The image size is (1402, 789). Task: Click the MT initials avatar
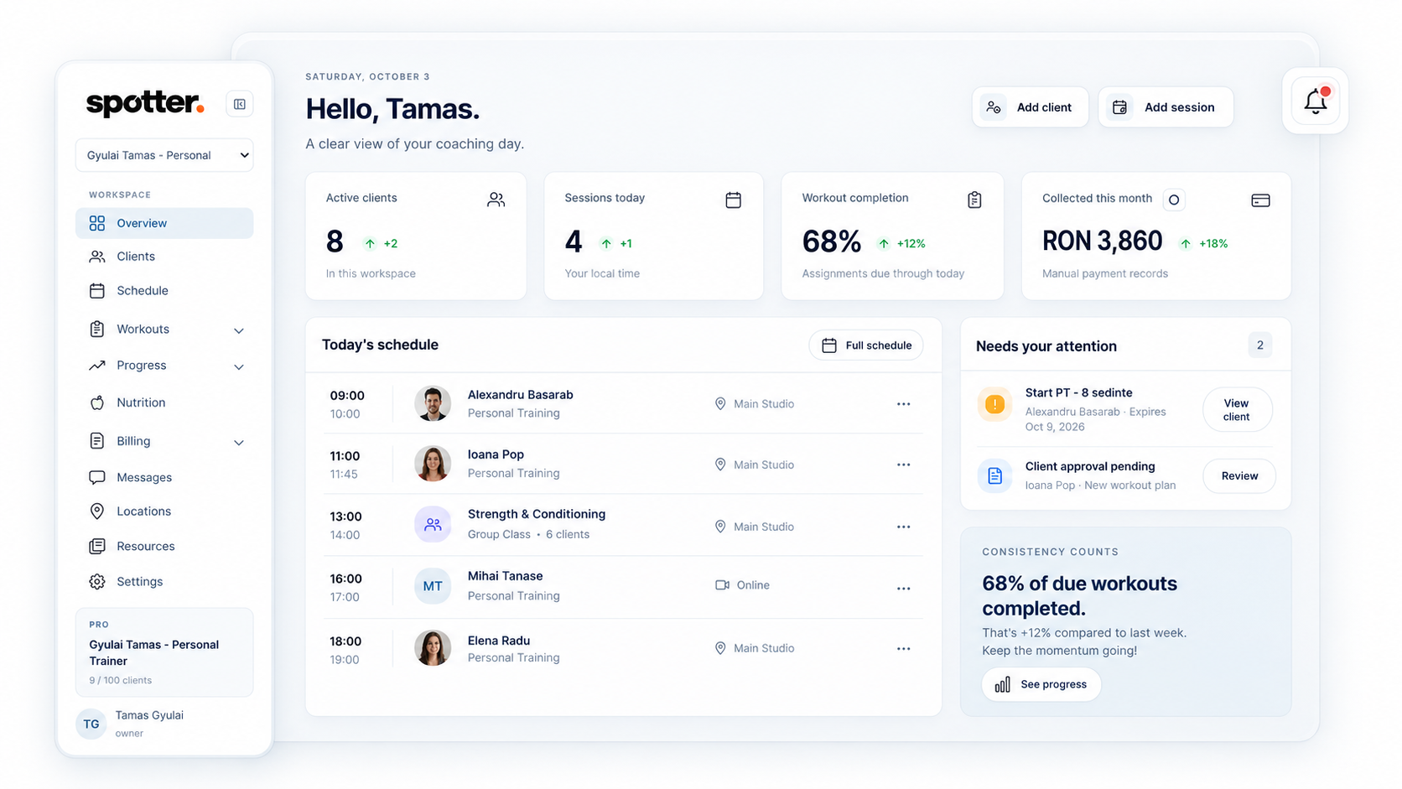[433, 586]
